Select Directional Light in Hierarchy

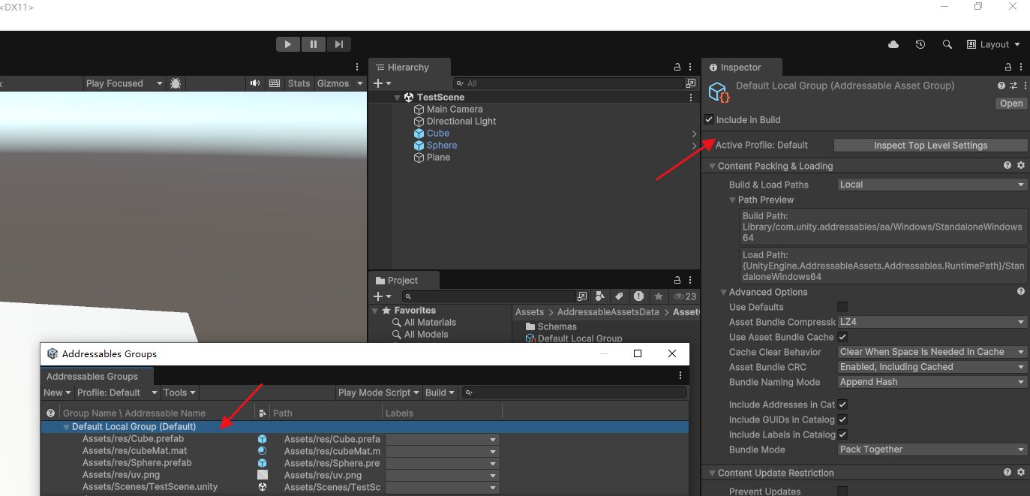tap(461, 121)
